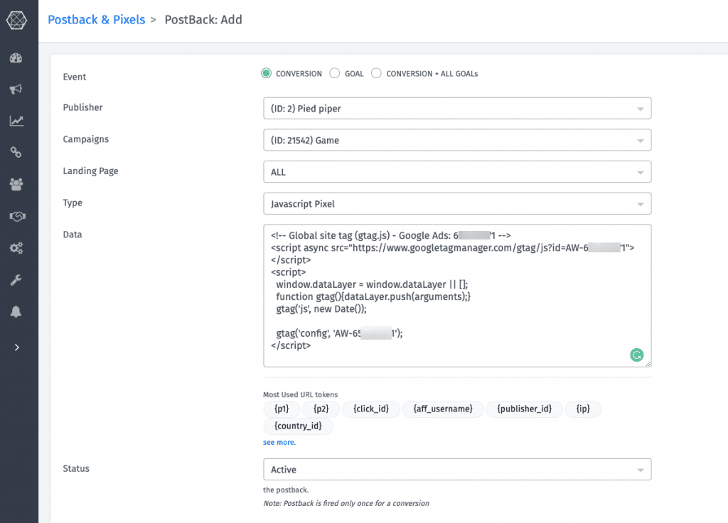Choose CONVERSION + ALL GOALs radio option
This screenshot has height=523, width=728.
pyautogui.click(x=377, y=73)
